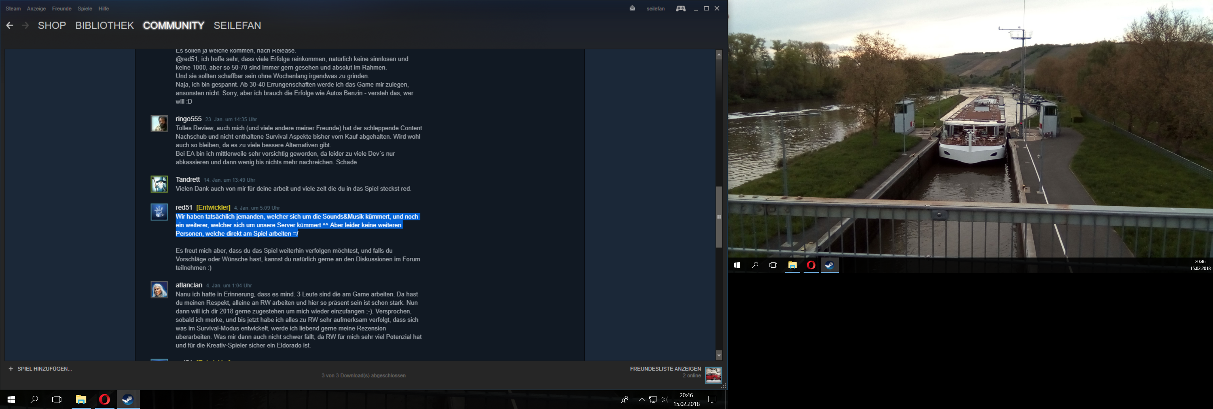1213x409 pixels.
Task: Open the seilefan account dropdown
Action: [655, 8]
